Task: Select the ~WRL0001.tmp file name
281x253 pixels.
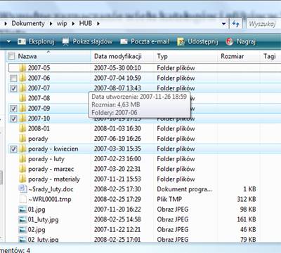Action: 50,199
